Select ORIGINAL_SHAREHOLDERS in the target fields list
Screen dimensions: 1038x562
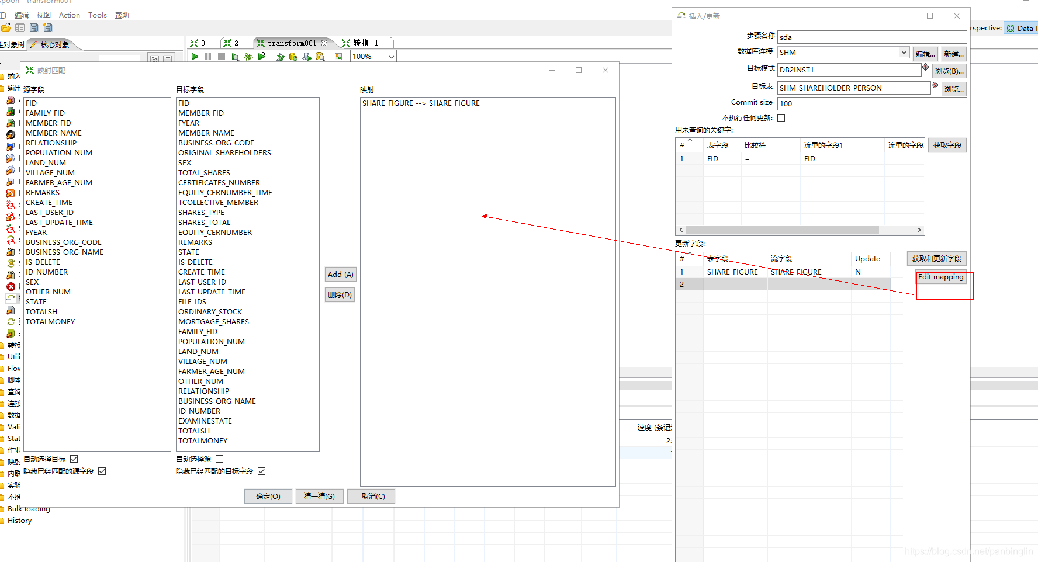[225, 153]
